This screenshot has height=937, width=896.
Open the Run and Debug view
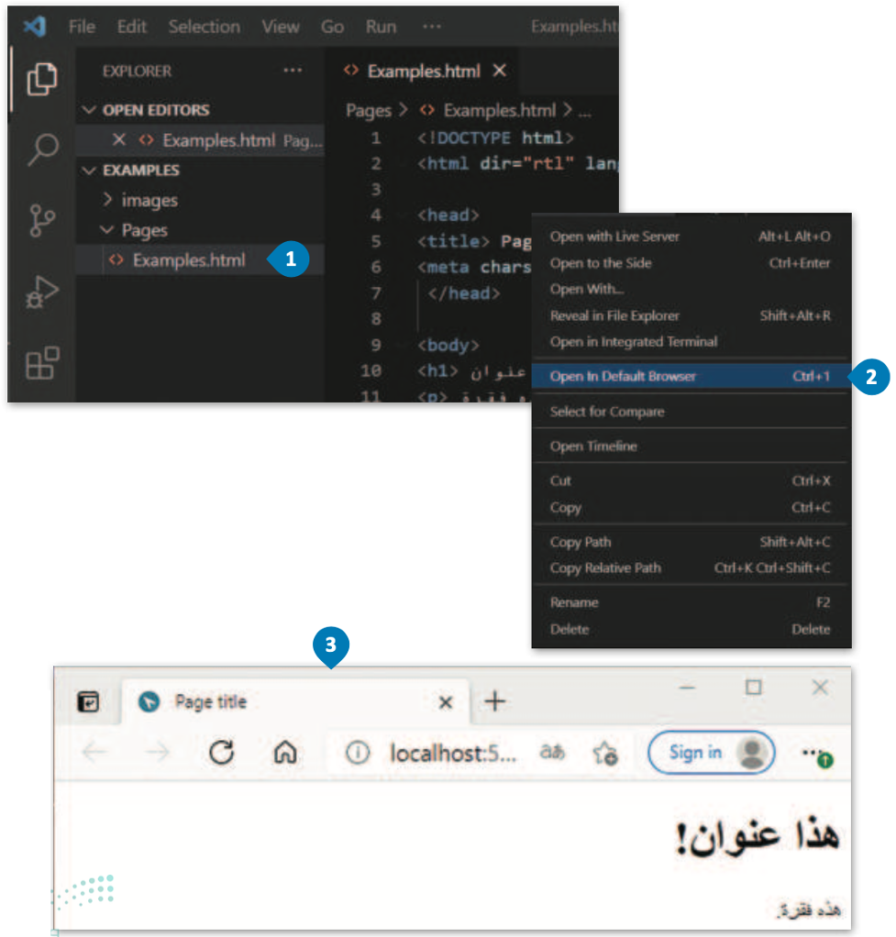tap(42, 292)
